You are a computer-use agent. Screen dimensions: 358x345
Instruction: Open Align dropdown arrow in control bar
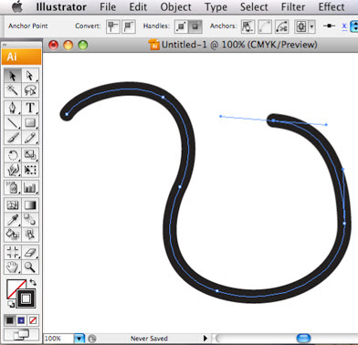coord(311,26)
